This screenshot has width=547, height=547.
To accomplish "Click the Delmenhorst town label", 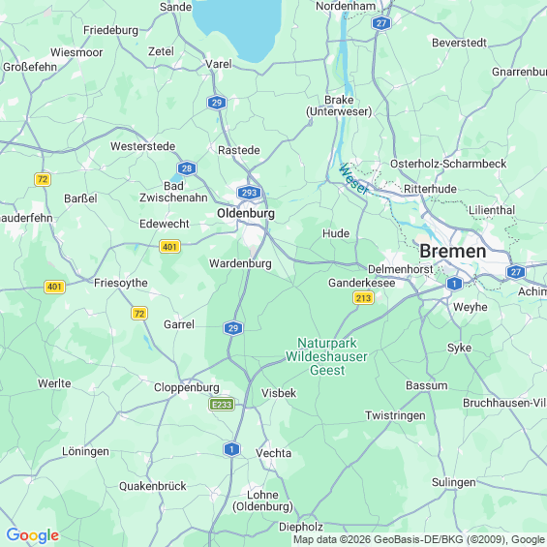I will (401, 269).
